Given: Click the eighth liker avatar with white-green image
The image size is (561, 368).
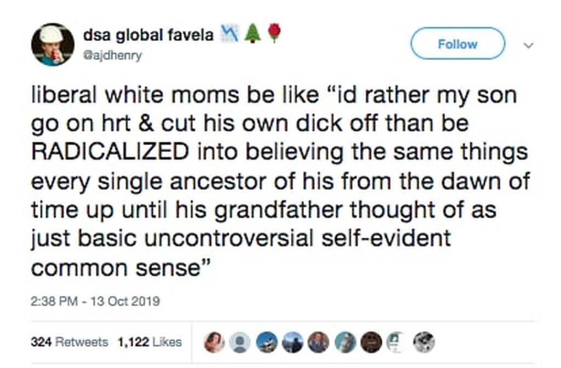Looking at the screenshot, I should (x=396, y=342).
